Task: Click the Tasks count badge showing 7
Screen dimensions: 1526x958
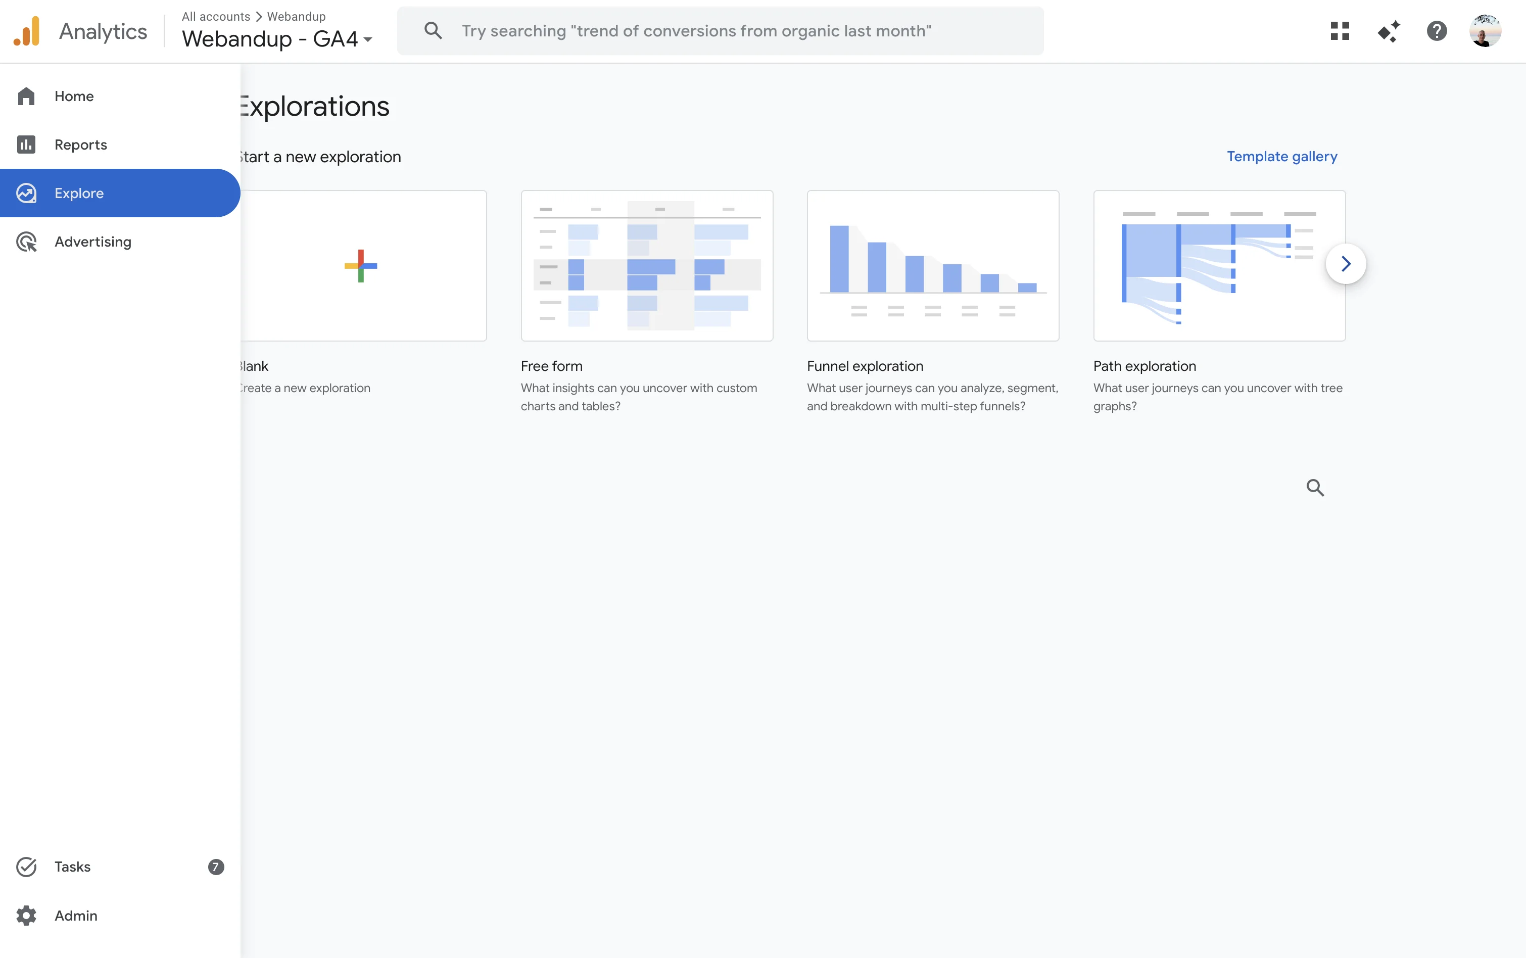Action: [x=216, y=867]
